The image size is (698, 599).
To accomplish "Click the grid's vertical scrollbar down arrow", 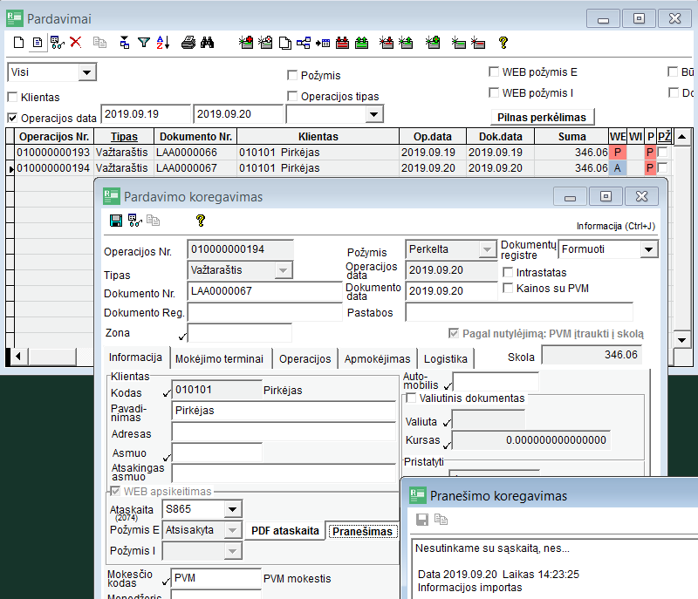I will [x=682, y=340].
